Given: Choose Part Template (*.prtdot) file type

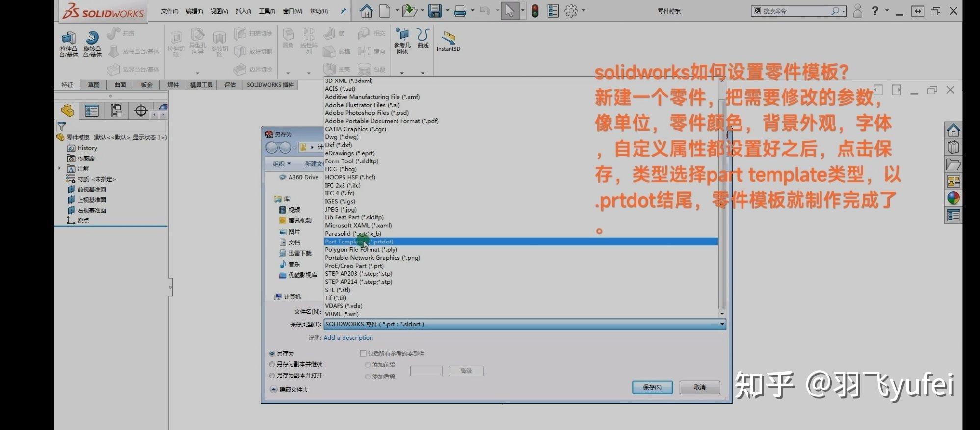Looking at the screenshot, I should point(521,242).
